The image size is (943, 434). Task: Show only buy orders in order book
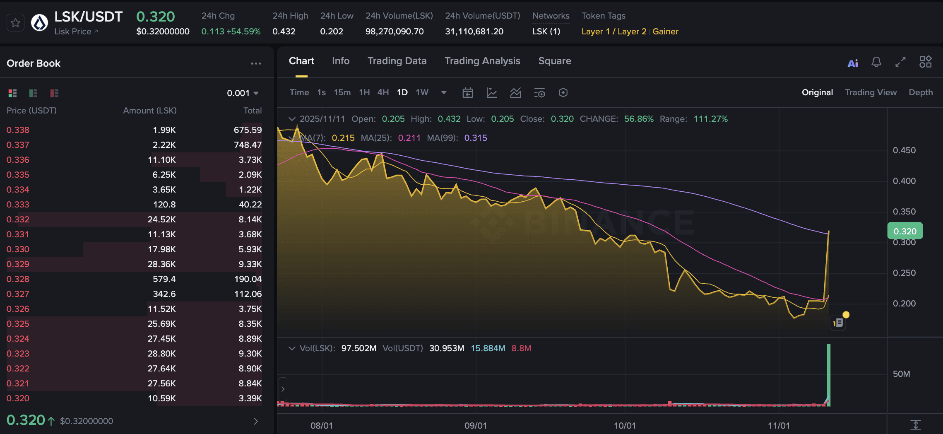click(x=33, y=93)
